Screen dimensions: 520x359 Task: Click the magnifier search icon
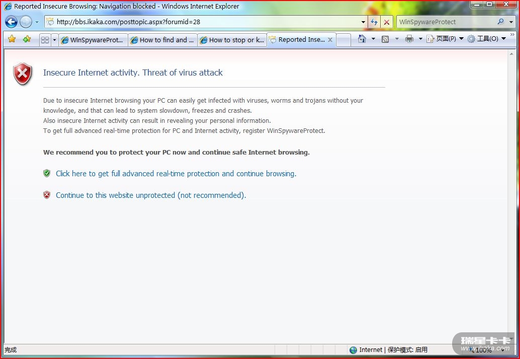(500, 22)
